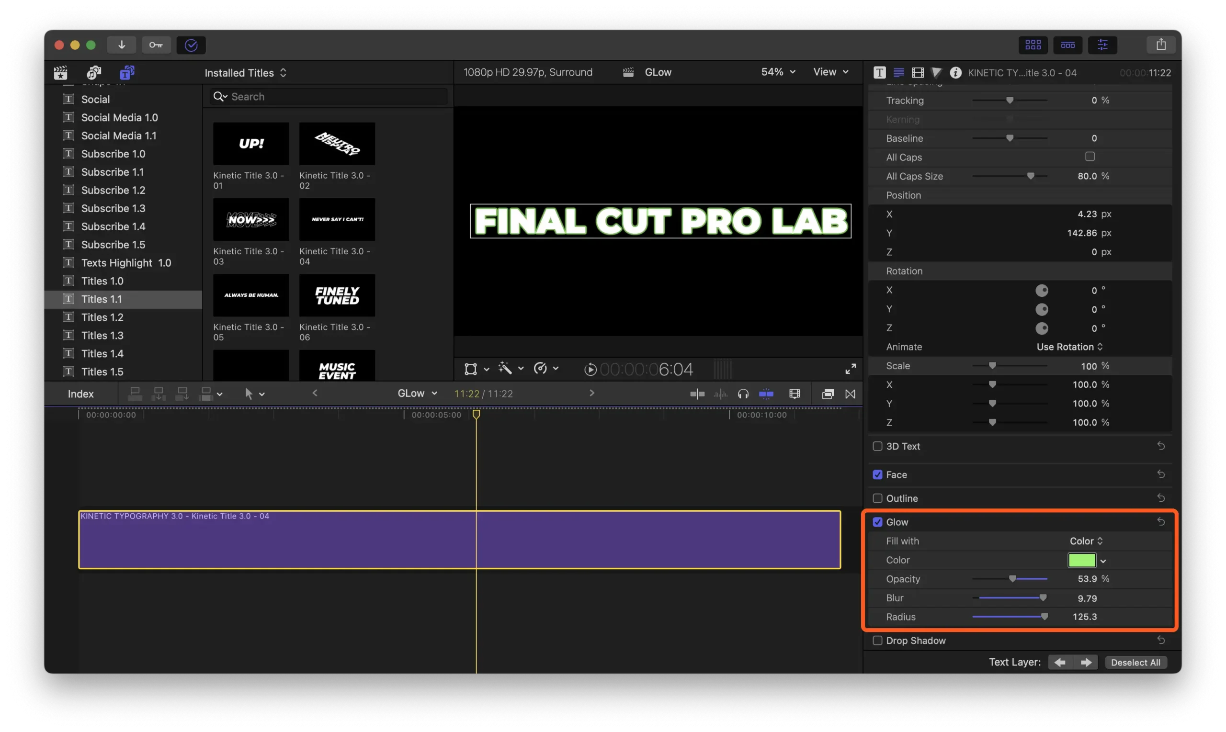Viewport: 1226px width, 732px height.
Task: Open the transform tool chevron in viewer
Action: pyautogui.click(x=487, y=369)
